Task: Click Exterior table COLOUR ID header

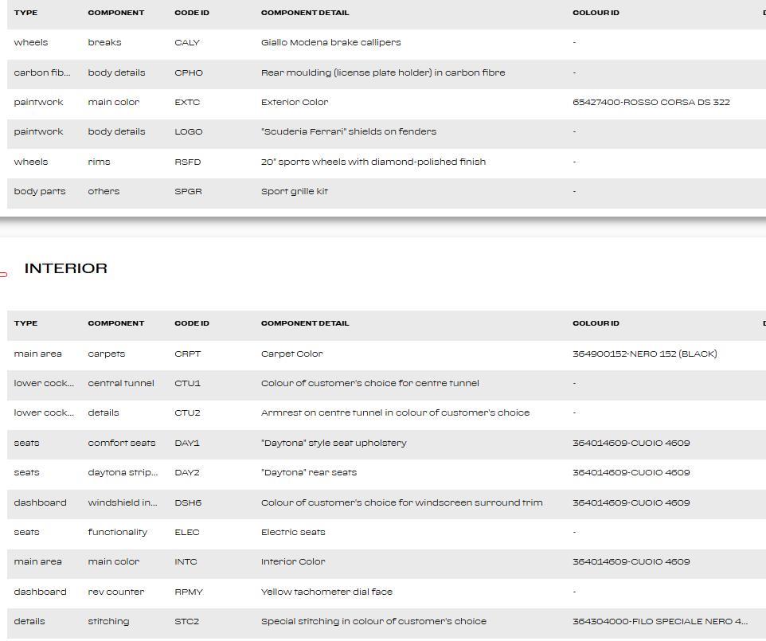Action: point(596,13)
